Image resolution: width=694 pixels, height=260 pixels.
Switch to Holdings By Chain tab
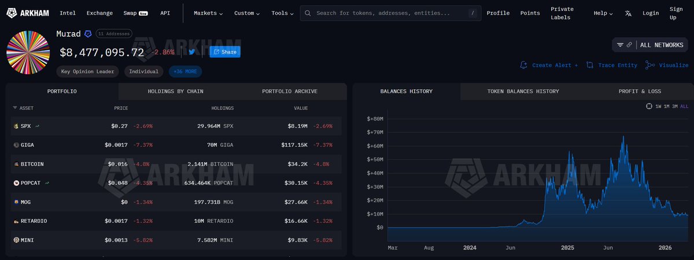click(175, 91)
